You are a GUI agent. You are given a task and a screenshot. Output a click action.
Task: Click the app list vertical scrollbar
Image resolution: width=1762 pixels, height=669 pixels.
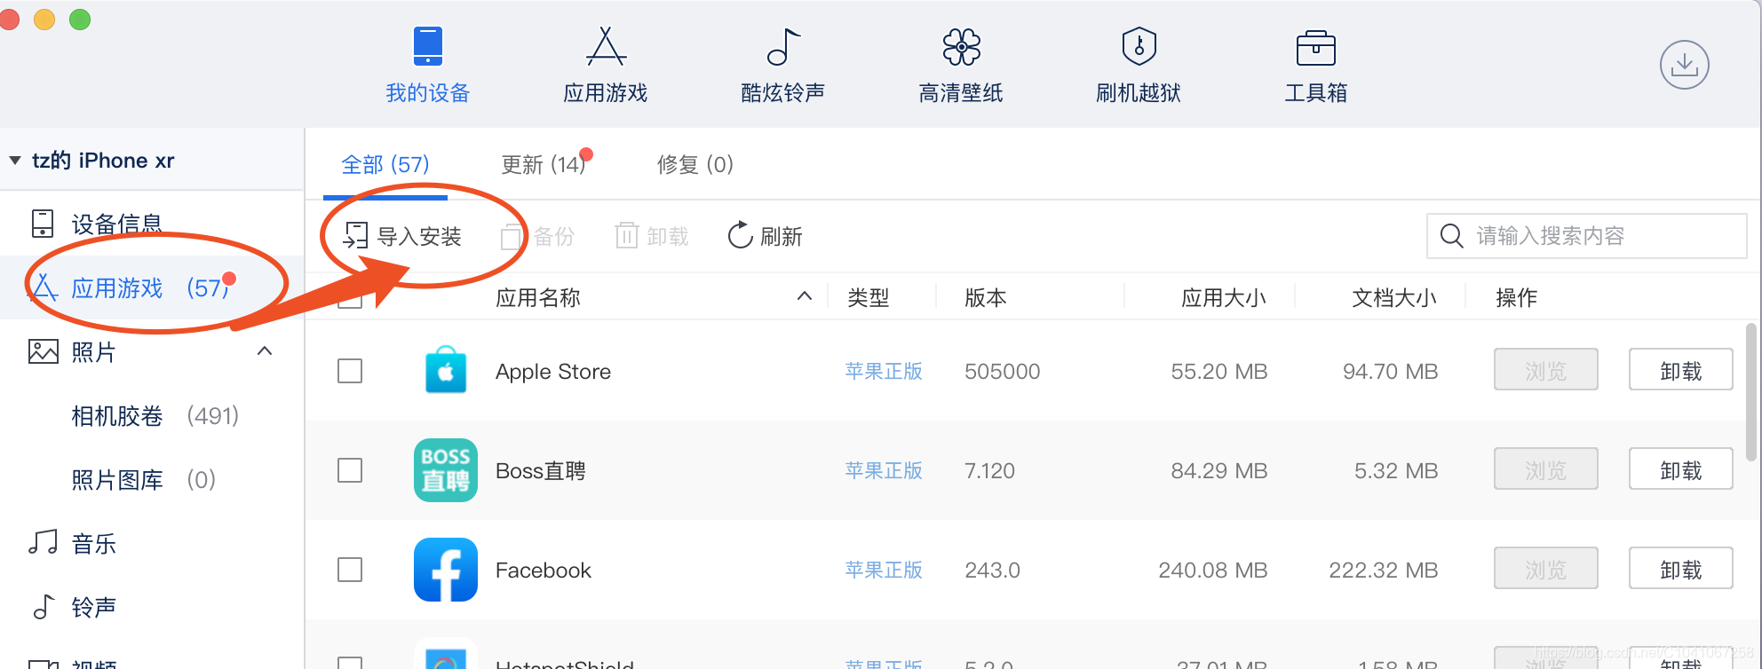[x=1751, y=392]
